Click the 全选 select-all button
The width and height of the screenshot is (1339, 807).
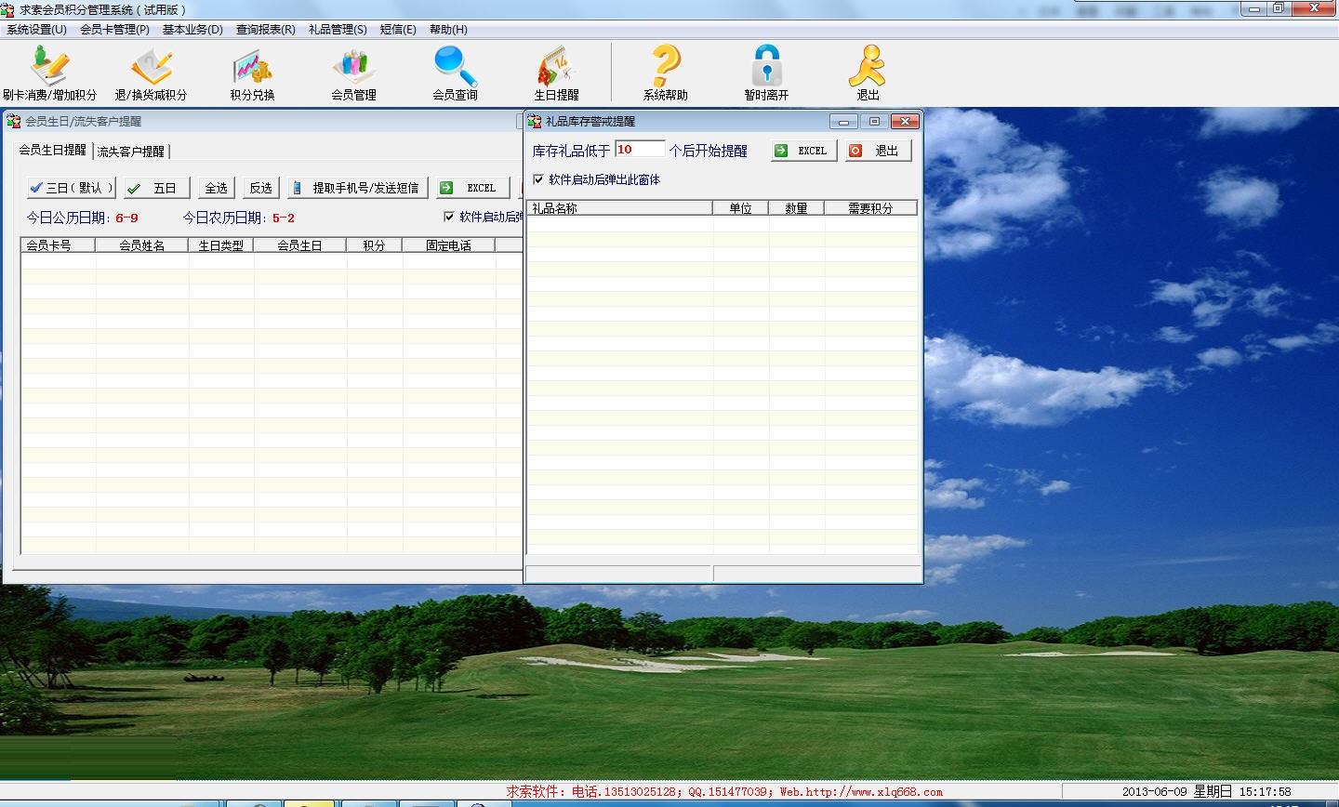216,188
